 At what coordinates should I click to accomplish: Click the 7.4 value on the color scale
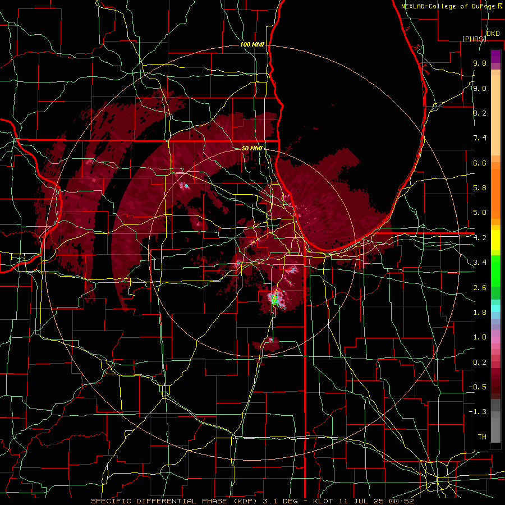[x=480, y=138]
